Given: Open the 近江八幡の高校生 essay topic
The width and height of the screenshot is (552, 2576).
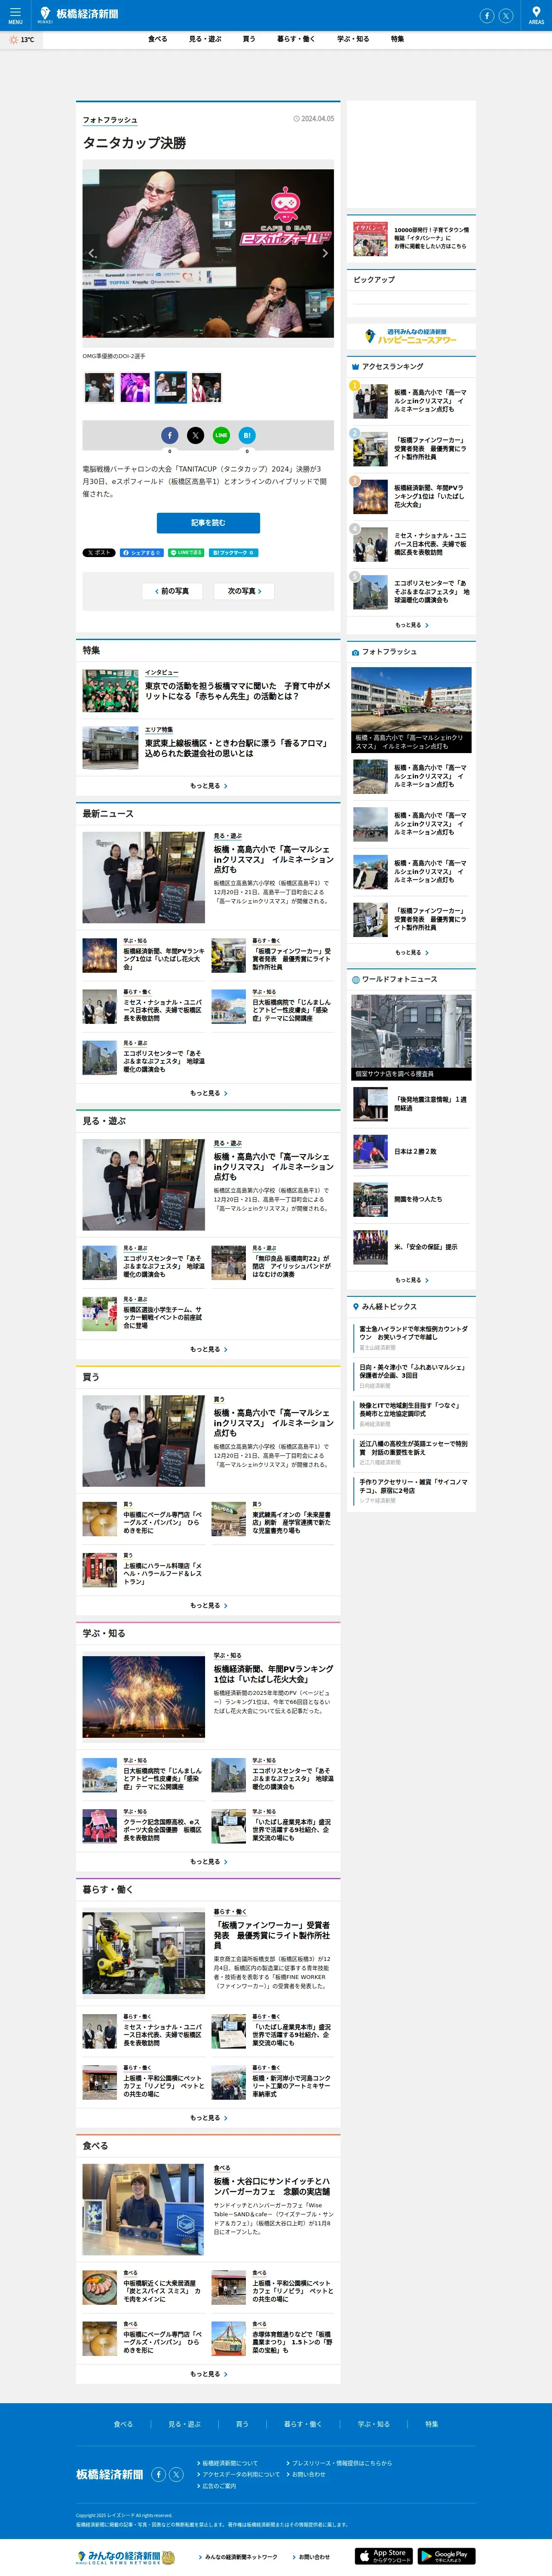Looking at the screenshot, I should [x=414, y=1452].
